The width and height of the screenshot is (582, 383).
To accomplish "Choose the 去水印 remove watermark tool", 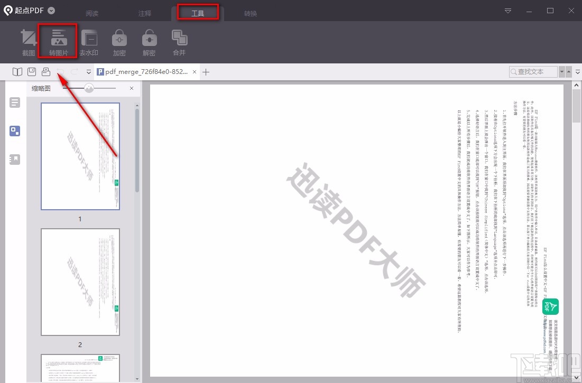I will (89, 43).
